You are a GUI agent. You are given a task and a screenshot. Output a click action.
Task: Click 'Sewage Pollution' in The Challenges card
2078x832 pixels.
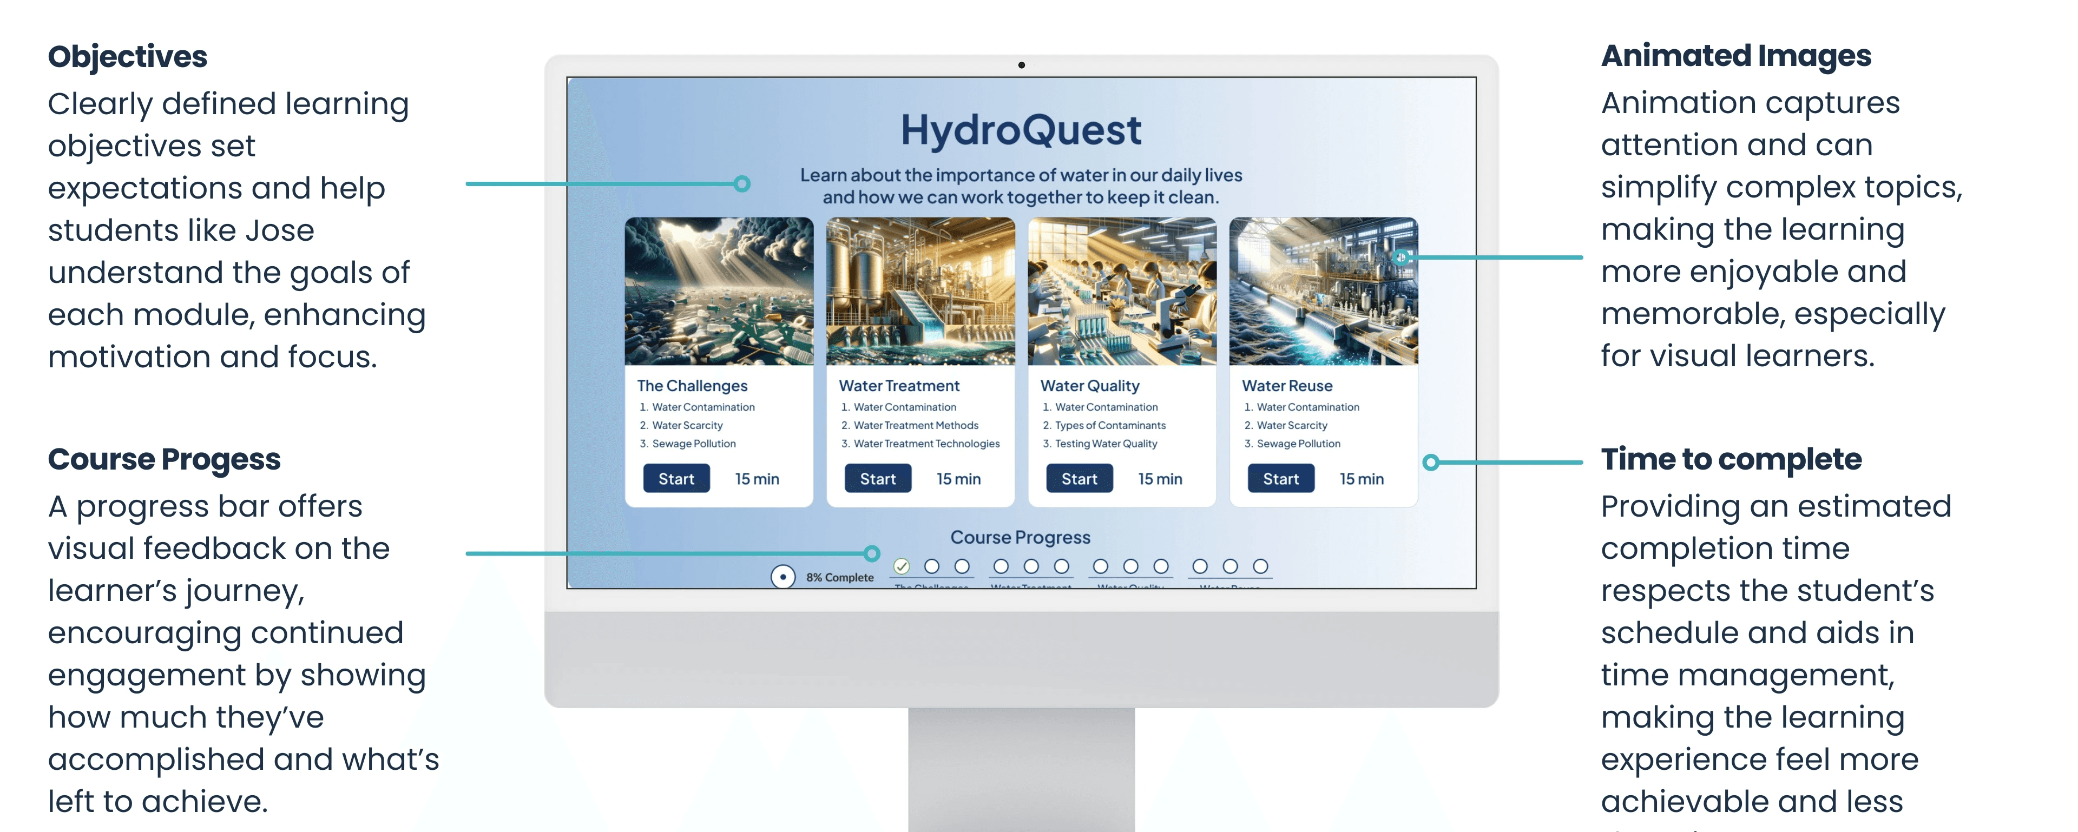(694, 444)
